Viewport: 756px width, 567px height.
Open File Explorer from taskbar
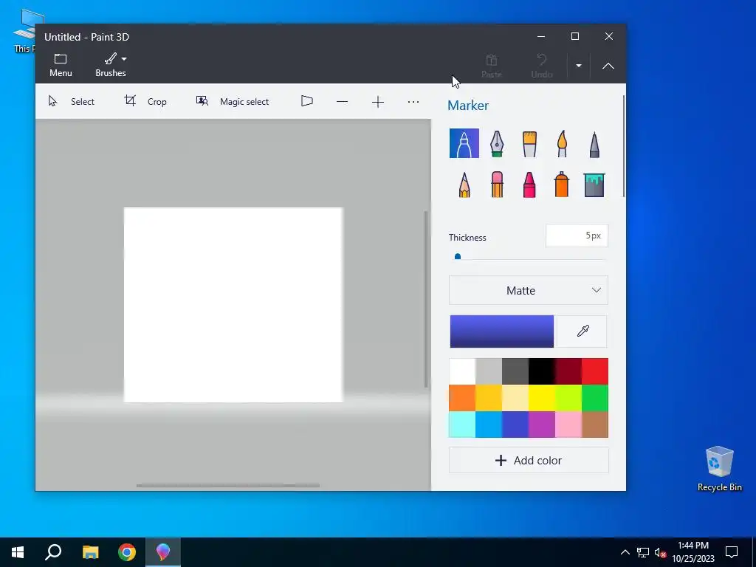90,552
